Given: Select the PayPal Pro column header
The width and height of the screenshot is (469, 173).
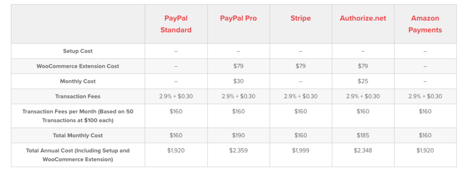Looking at the screenshot, I should (238, 18).
